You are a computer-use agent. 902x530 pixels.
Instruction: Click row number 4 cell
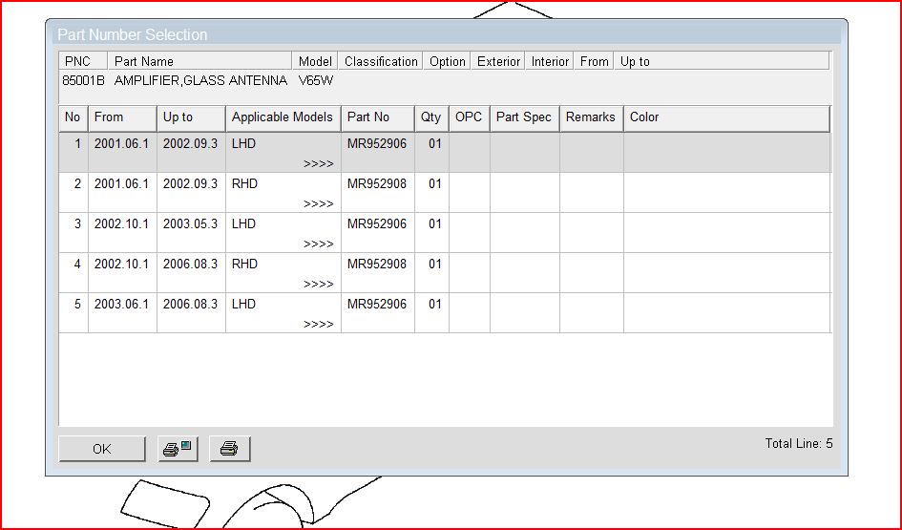pyautogui.click(x=73, y=265)
